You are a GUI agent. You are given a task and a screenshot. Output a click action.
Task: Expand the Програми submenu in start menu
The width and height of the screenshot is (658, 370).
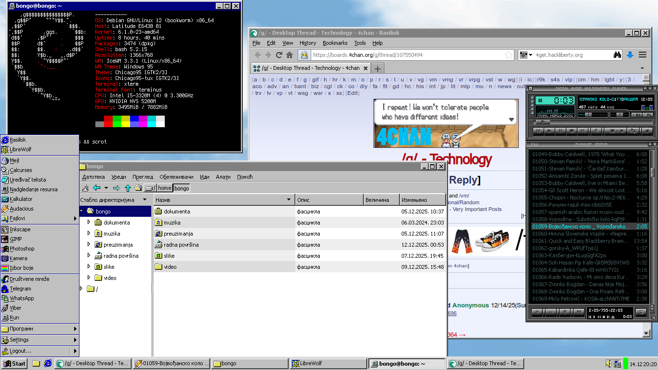tap(39, 329)
